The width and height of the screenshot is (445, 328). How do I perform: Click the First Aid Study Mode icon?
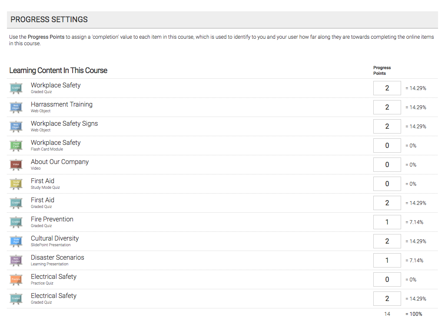(x=16, y=184)
